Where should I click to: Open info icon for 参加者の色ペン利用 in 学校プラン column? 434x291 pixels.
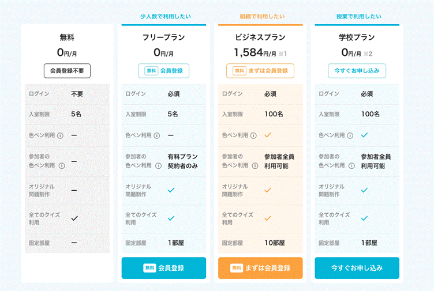[351, 165]
